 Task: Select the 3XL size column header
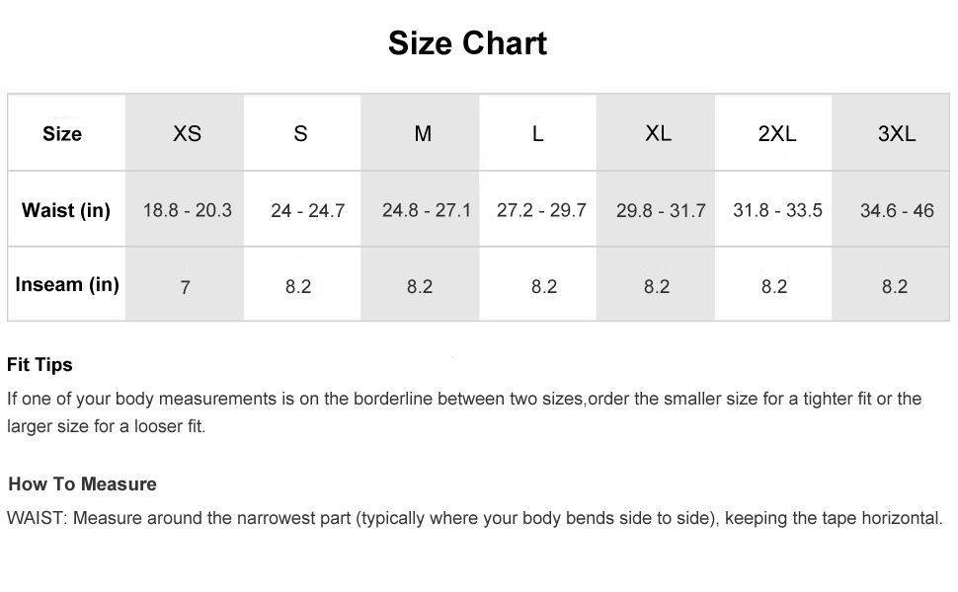pyautogui.click(x=897, y=133)
